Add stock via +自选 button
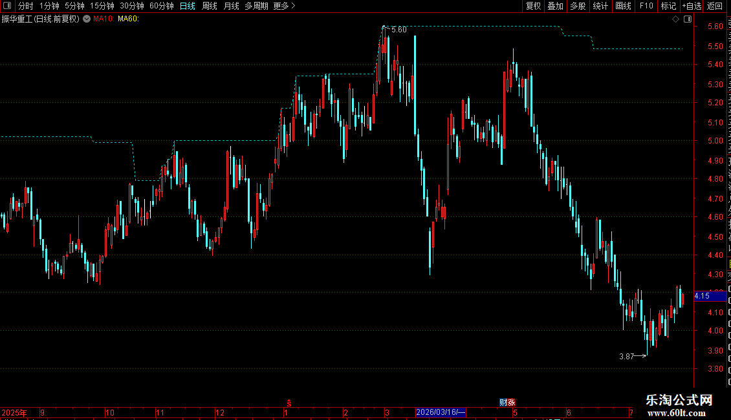Image resolution: width=731 pixels, height=420 pixels. [x=692, y=6]
